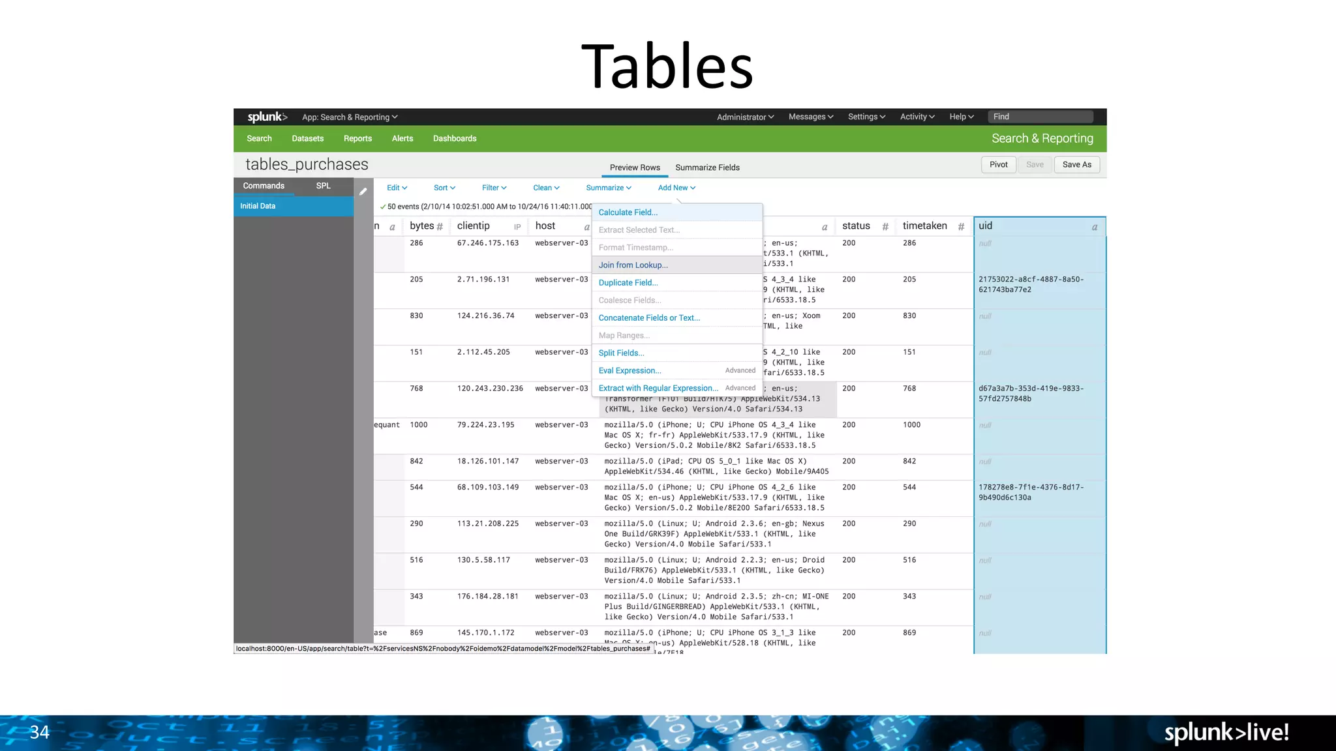Click the Search & Reporting app title
1336x751 pixels.
[x=1042, y=138]
